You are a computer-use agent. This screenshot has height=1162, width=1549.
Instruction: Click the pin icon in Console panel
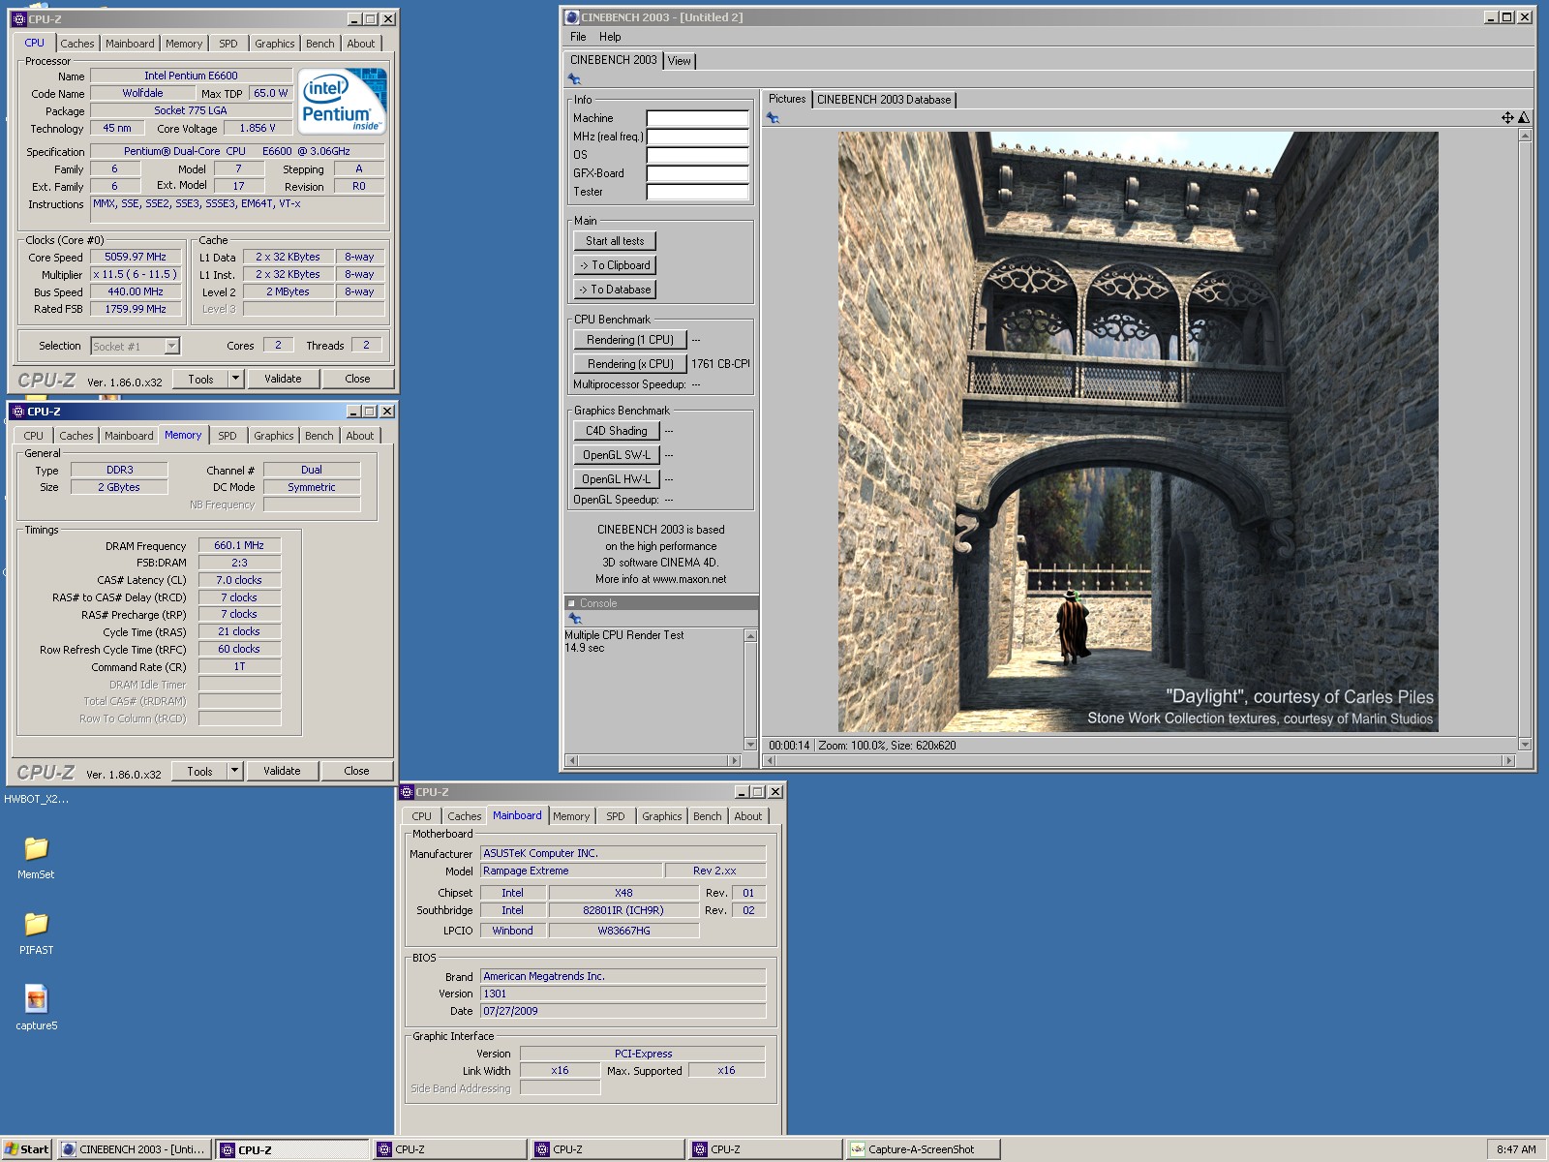coord(574,619)
